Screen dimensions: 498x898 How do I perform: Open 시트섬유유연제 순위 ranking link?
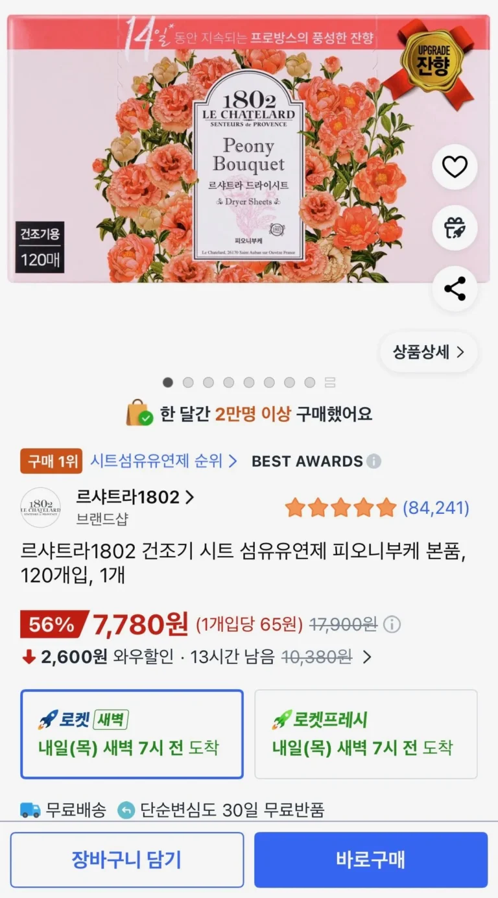(163, 461)
